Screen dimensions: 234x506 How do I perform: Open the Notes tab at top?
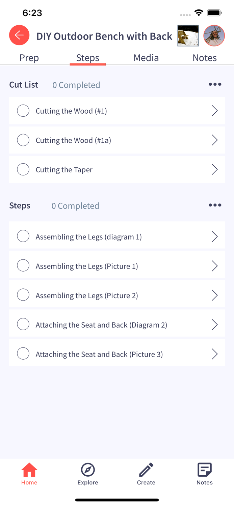[x=205, y=58]
